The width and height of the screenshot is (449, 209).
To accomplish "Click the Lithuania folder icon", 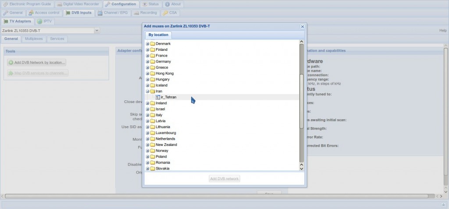I will (152, 127).
